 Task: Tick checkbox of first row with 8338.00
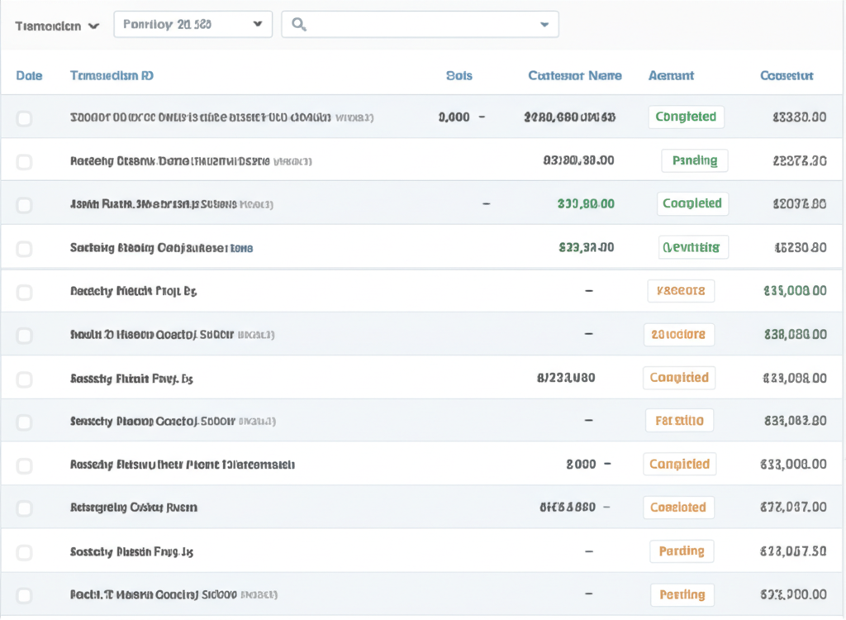coord(24,118)
